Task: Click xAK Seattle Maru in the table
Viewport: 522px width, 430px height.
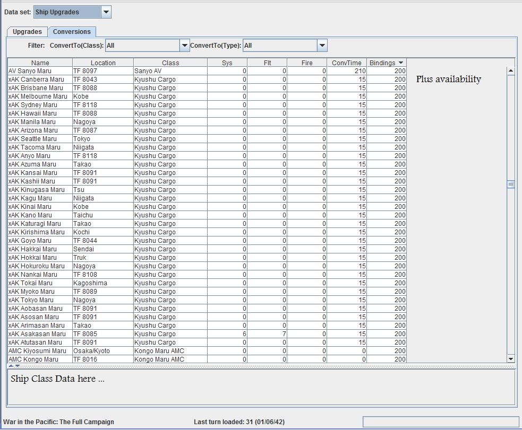Action: (x=32, y=138)
